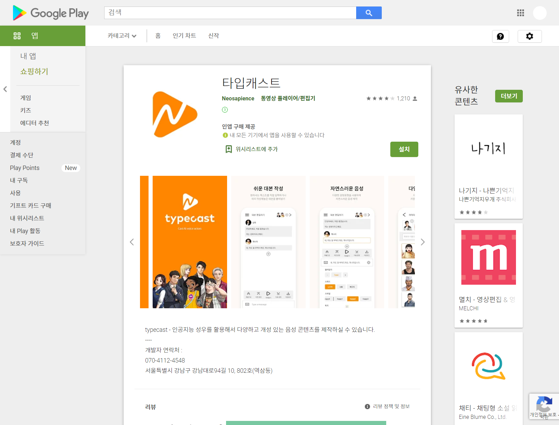This screenshot has width=559, height=425.
Task: Click the reviewer count person icon
Action: 415,98
